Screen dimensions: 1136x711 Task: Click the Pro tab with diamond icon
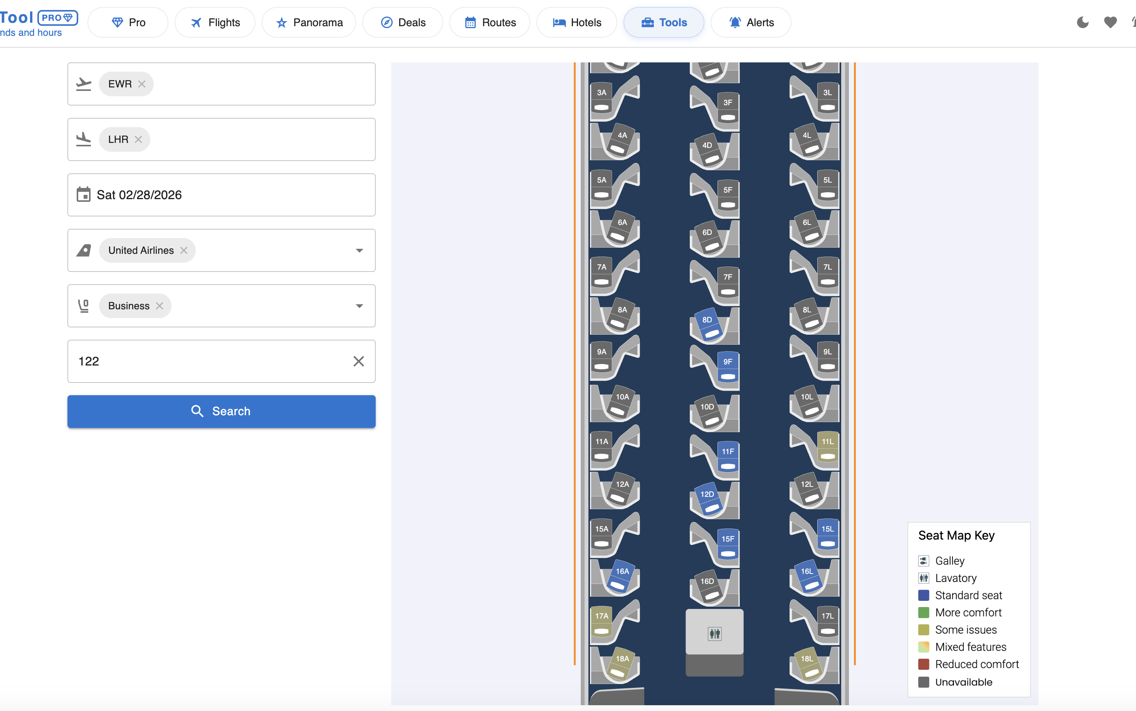[x=128, y=22]
